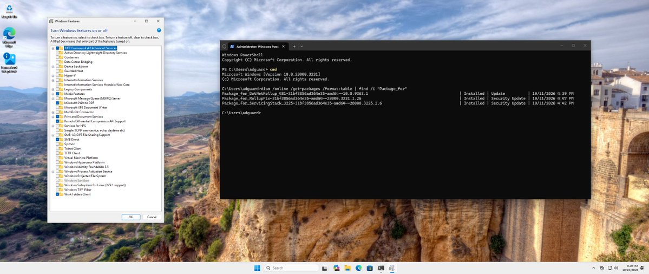This screenshot has height=274, width=649.
Task: Uncheck SMB Direct feature
Action: pyautogui.click(x=57, y=140)
